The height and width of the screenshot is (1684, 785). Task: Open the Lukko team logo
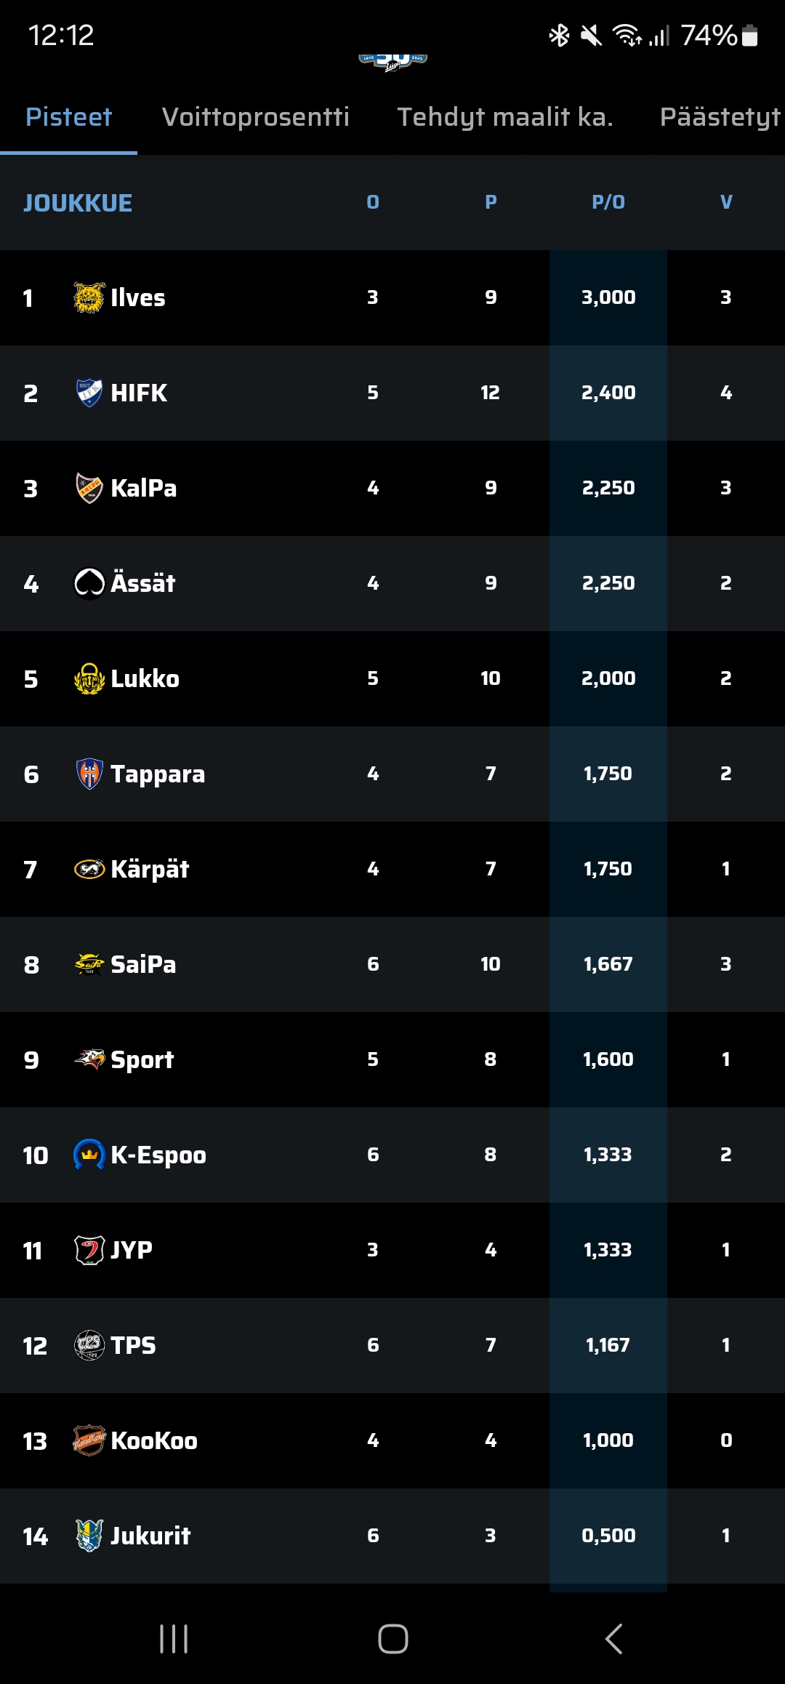pyautogui.click(x=89, y=678)
